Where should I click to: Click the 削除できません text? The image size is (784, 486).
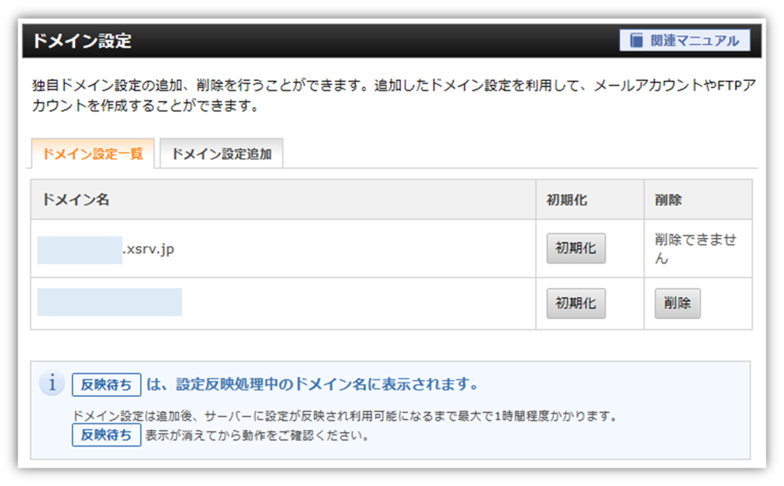[x=694, y=248]
